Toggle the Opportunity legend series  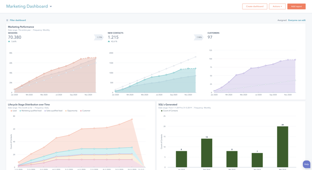tap(71, 111)
